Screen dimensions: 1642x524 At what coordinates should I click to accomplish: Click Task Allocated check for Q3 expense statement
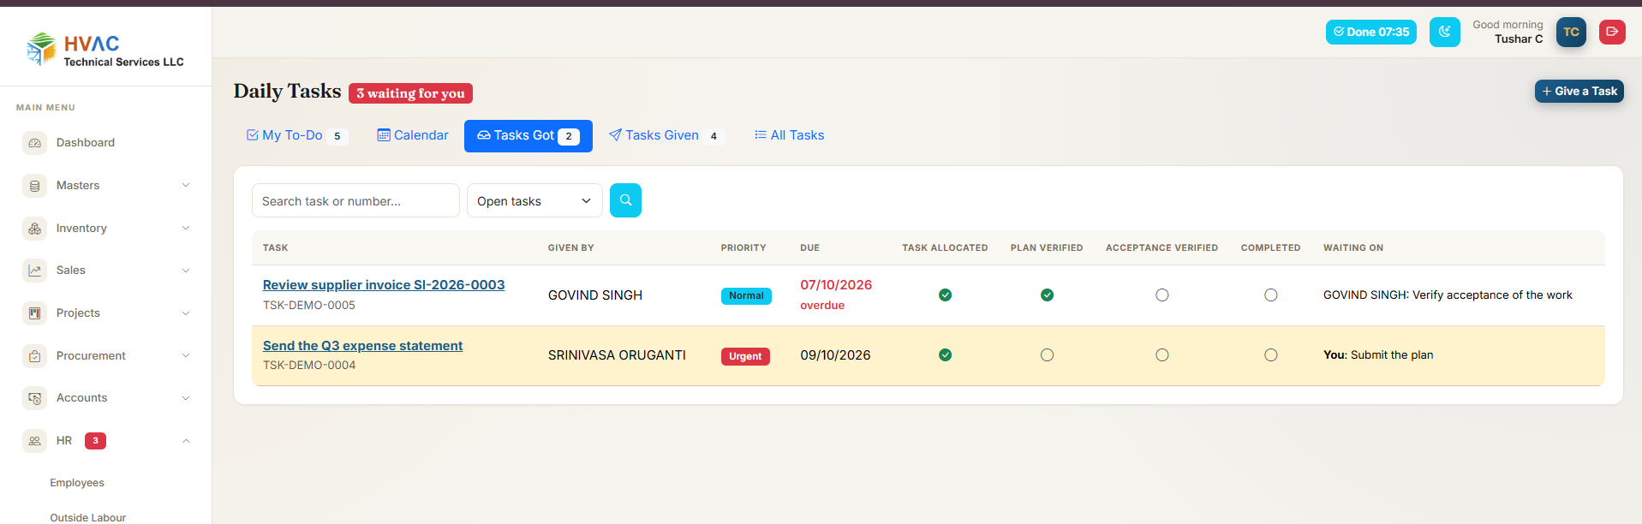pyautogui.click(x=945, y=355)
